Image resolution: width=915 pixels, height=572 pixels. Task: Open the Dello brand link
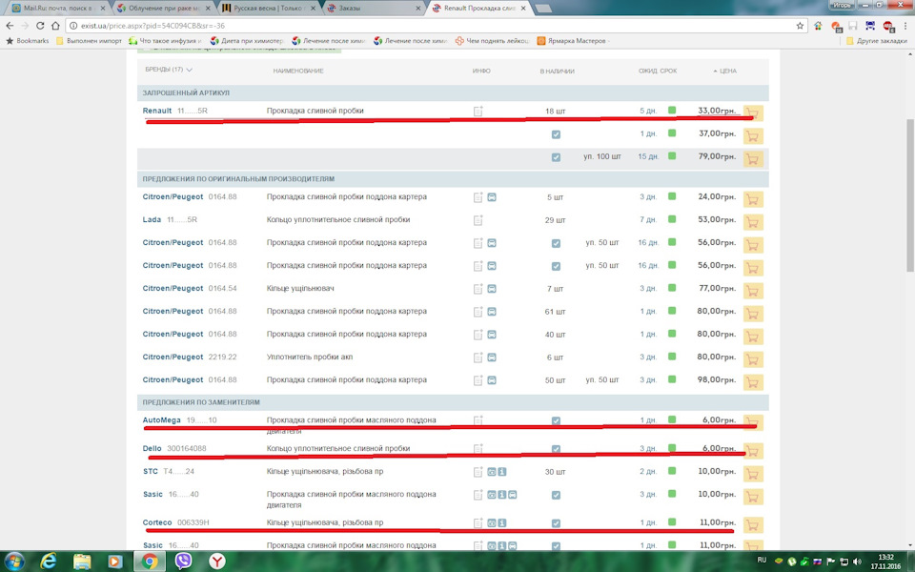[x=152, y=448]
